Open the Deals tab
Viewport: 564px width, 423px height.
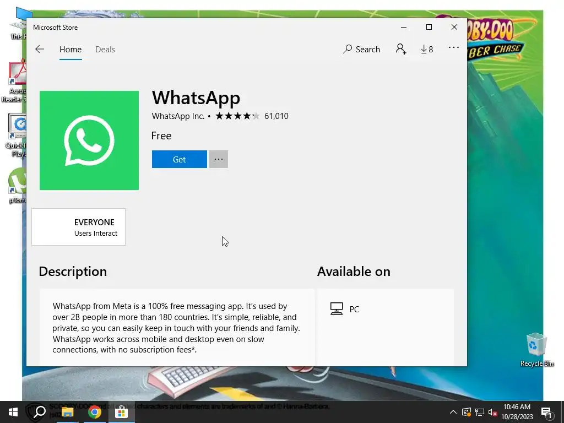tap(105, 49)
